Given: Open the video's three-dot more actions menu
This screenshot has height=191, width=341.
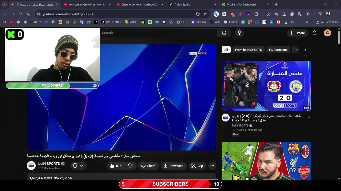Looking at the screenshot, I should coord(212,166).
